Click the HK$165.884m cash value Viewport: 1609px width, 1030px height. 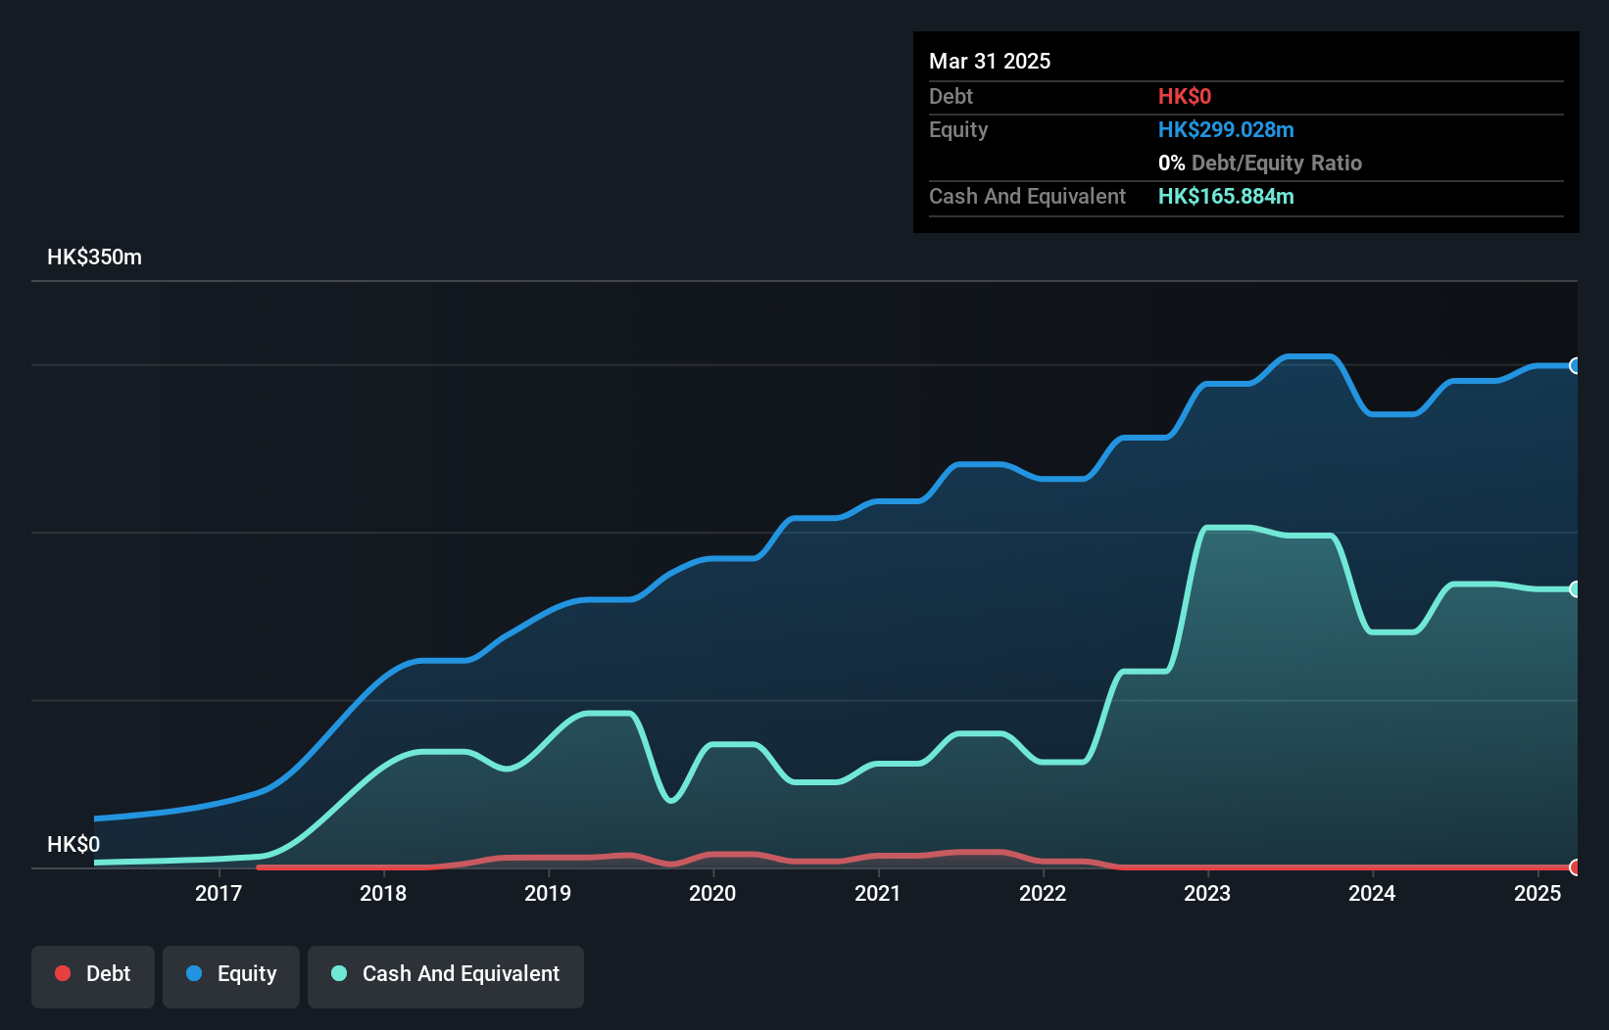pos(1226,197)
